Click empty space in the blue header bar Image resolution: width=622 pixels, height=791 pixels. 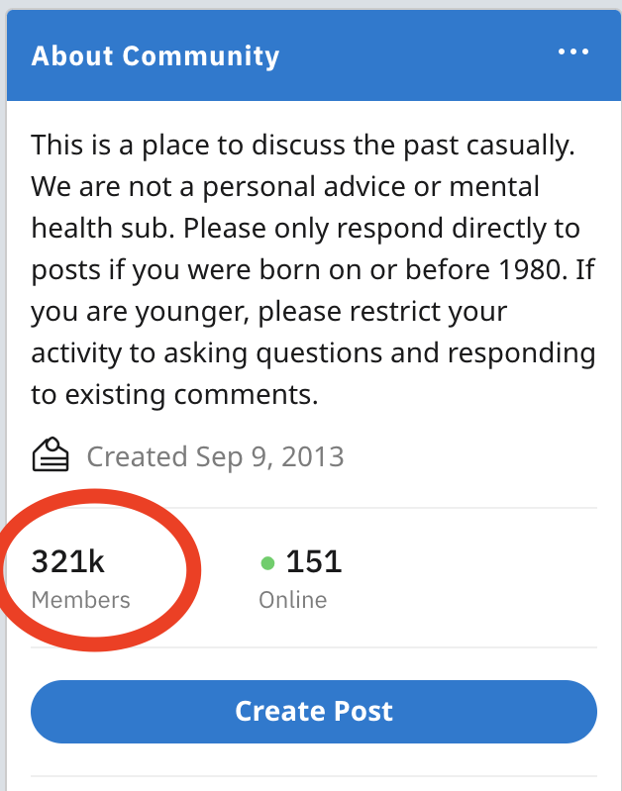[416, 54]
